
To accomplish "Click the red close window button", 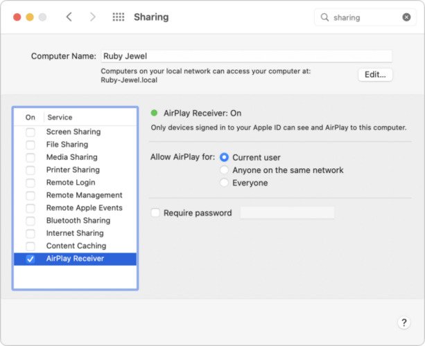I will (x=17, y=17).
